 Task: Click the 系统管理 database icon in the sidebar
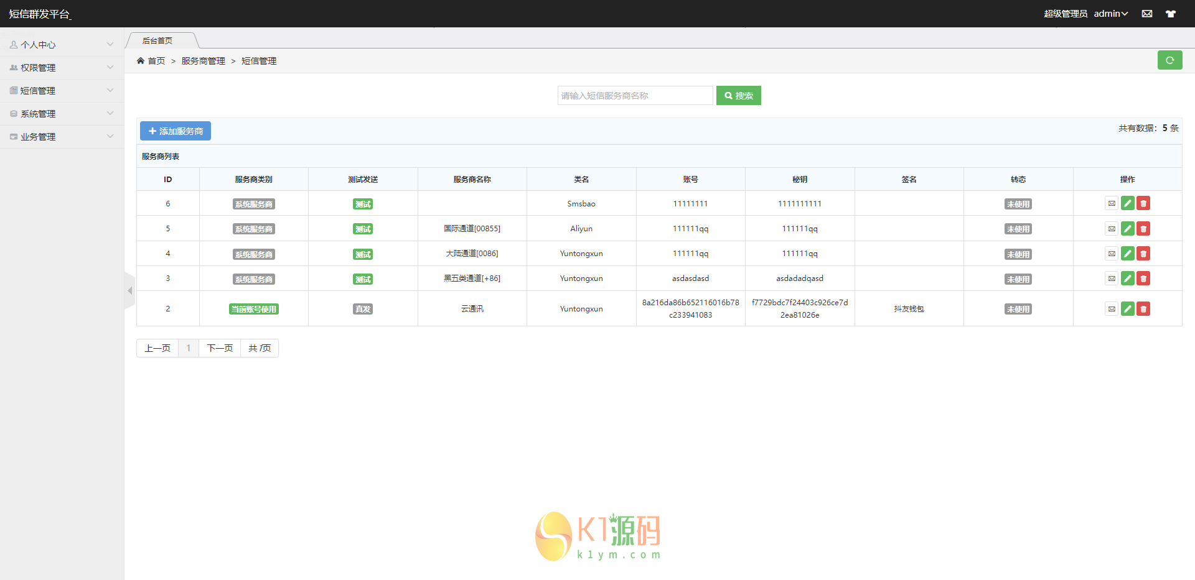point(14,114)
